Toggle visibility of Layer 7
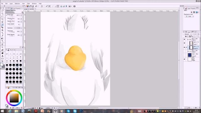The height and width of the screenshot is (113, 201). coord(184,43)
